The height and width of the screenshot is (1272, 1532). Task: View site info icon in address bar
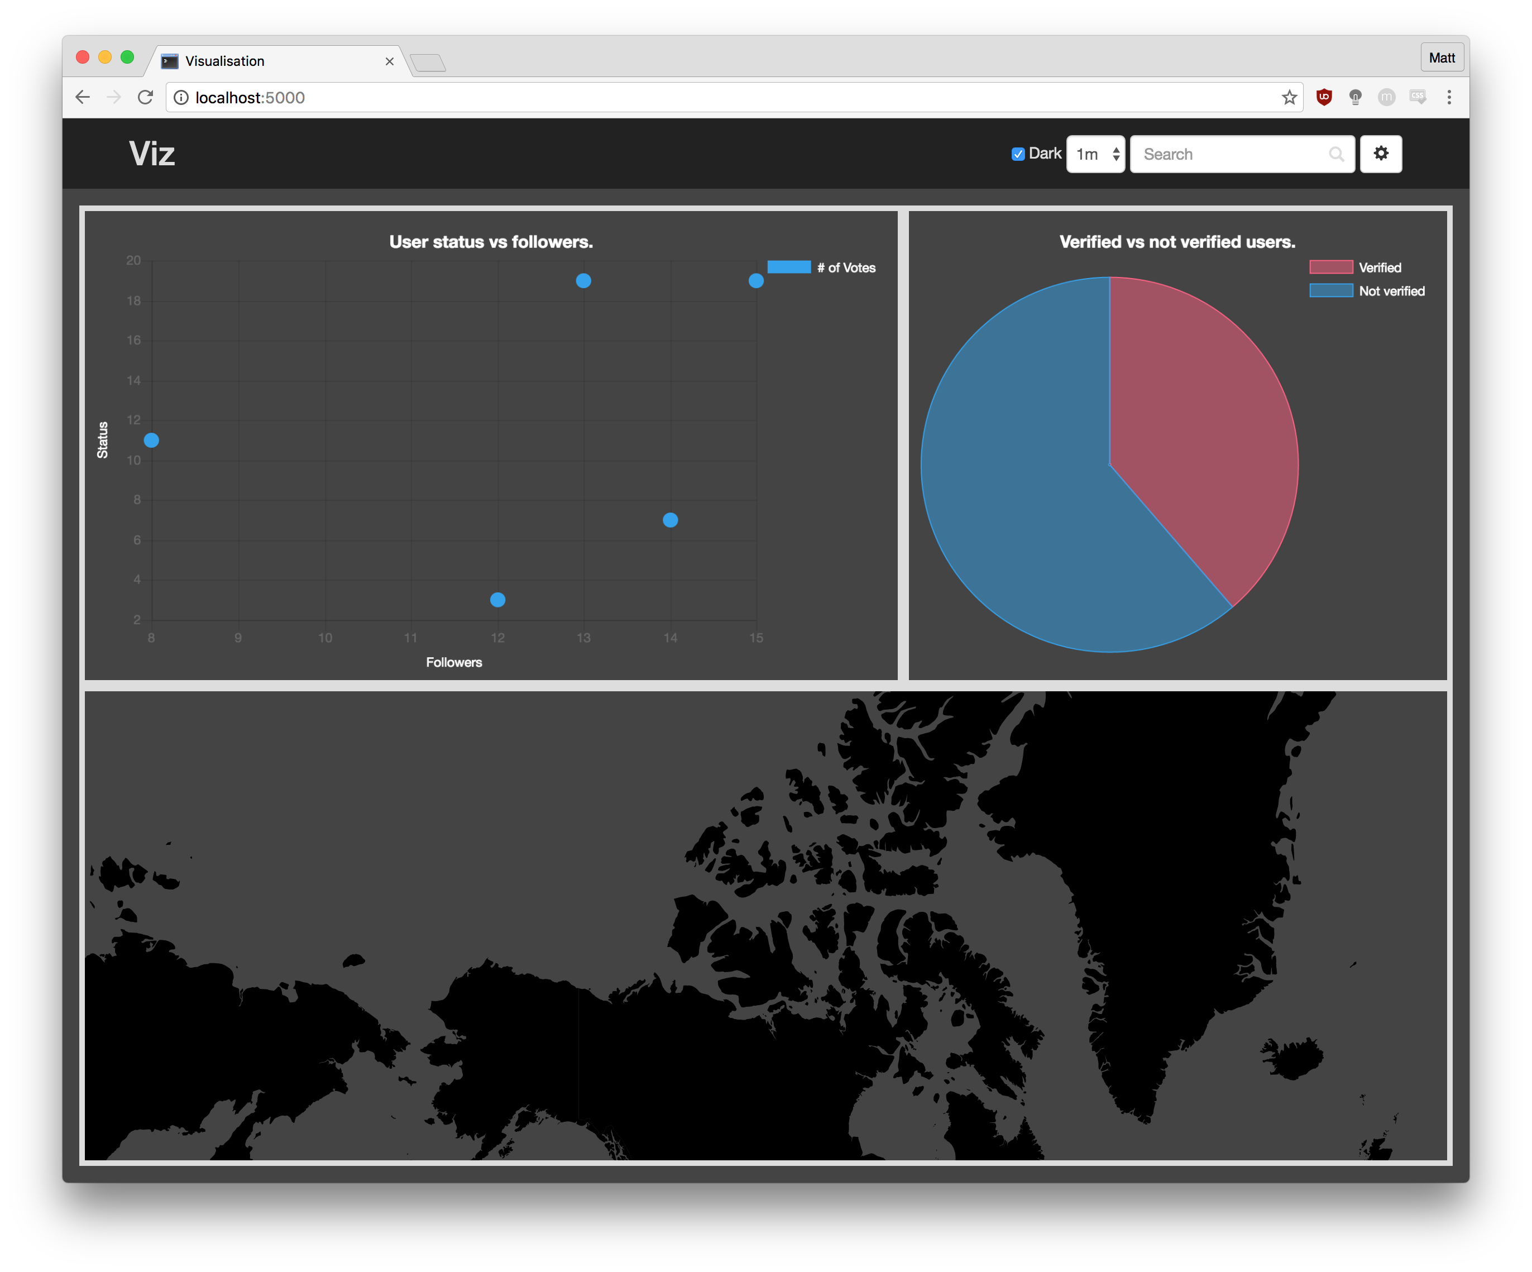click(181, 97)
